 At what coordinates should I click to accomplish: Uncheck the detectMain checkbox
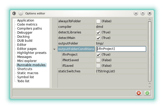(98, 38)
